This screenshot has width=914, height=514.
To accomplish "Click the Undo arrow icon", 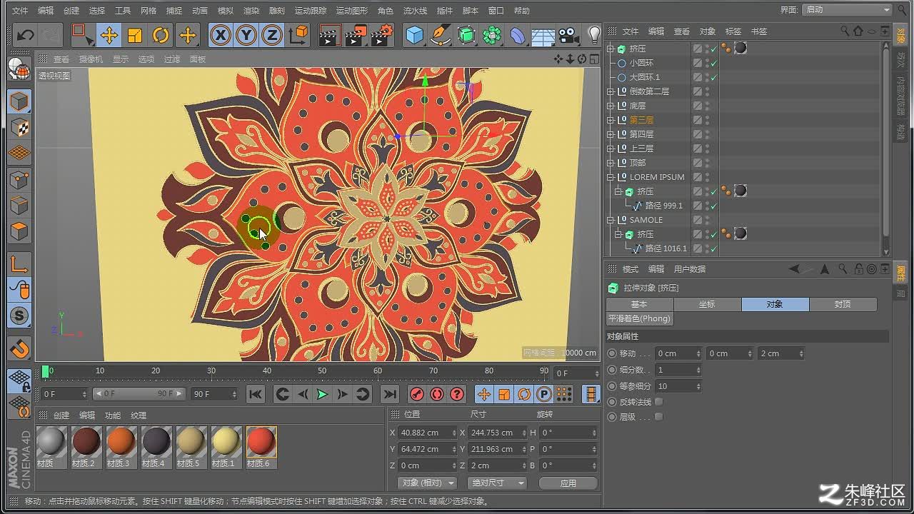I will pos(26,35).
